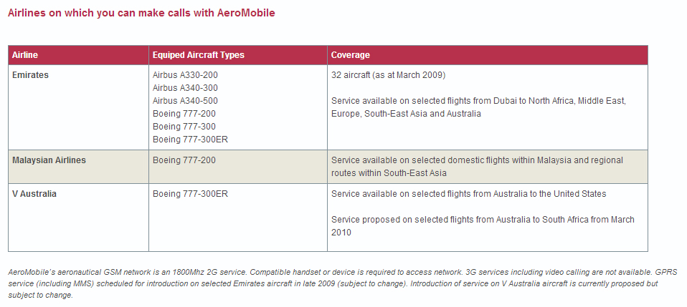Click Malaysia domestic flights coverage text
Viewport: 687px width, 307px height.
[x=477, y=167]
